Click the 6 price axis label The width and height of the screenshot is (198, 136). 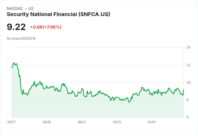pyautogui.click(x=188, y=117)
